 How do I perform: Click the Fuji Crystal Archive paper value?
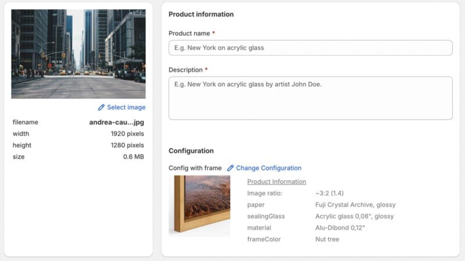pyautogui.click(x=355, y=205)
